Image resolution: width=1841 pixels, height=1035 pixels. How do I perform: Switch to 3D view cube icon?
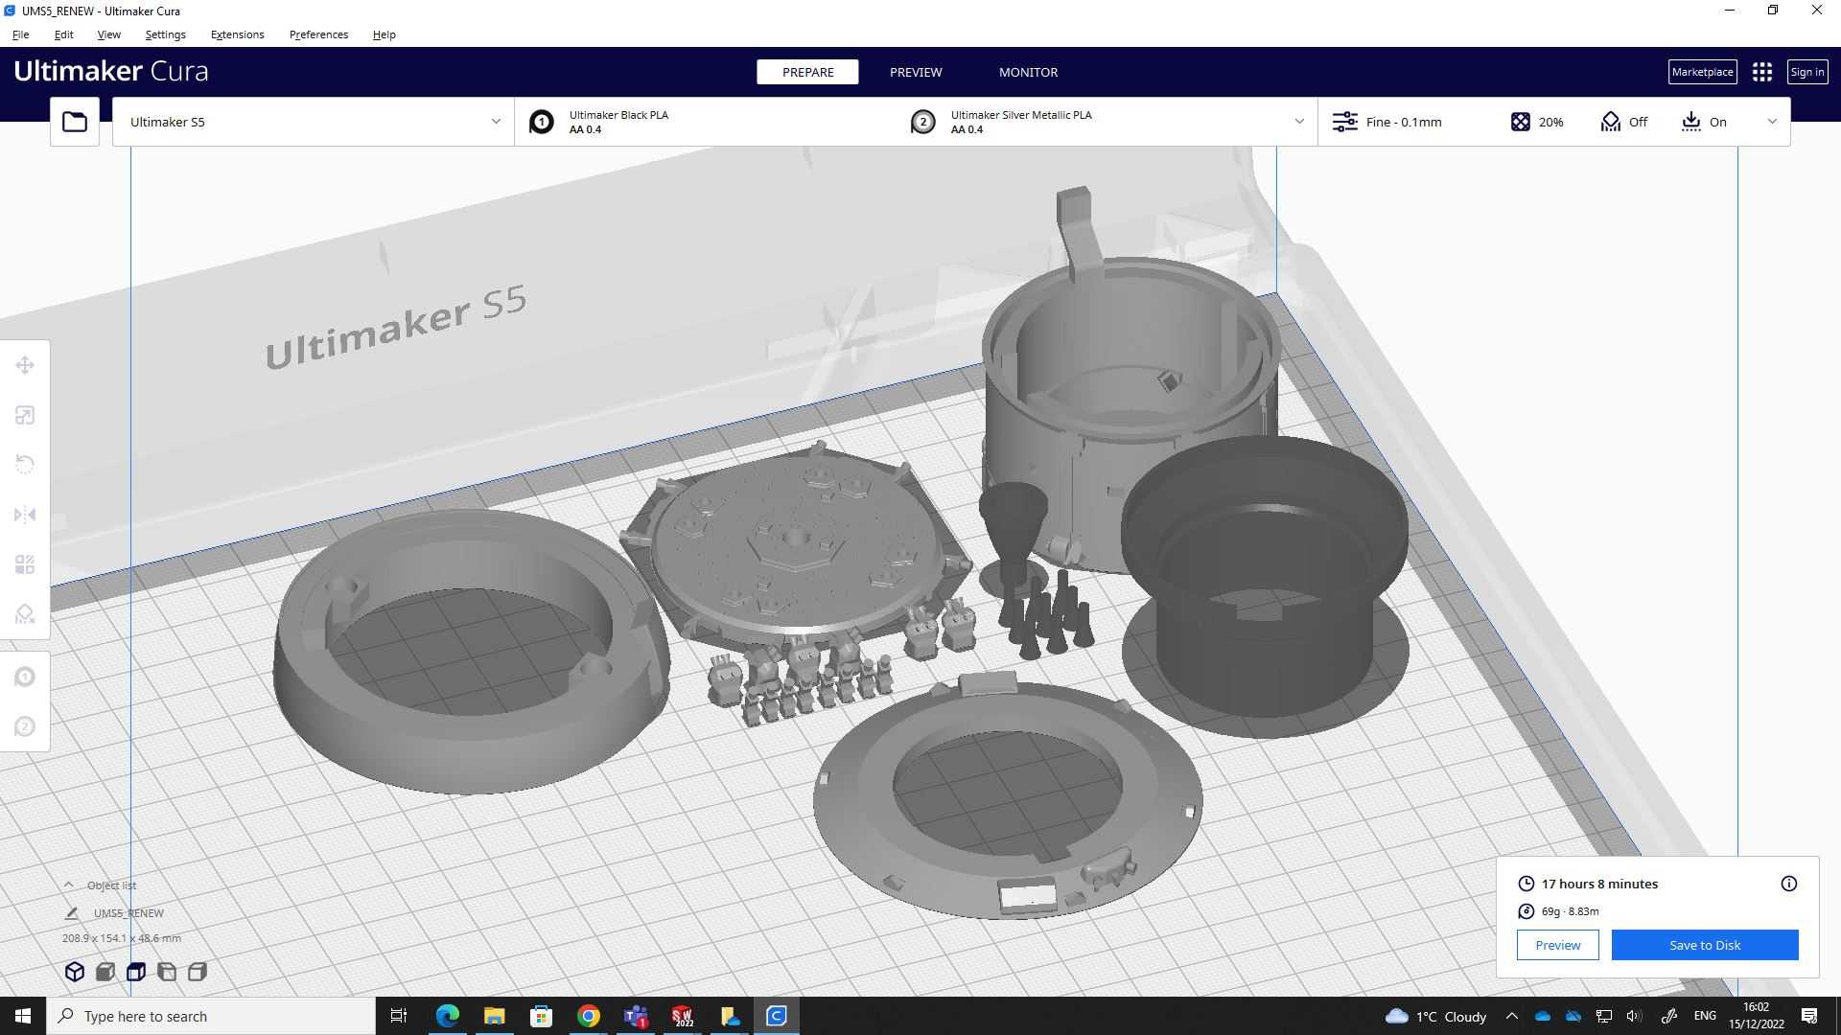[x=75, y=972]
